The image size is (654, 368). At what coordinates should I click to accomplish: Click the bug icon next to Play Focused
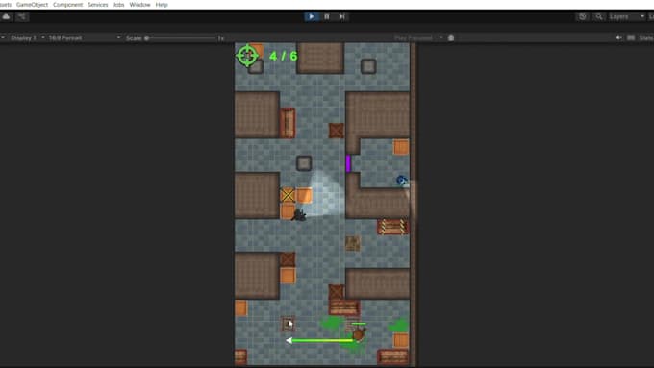[x=451, y=37]
